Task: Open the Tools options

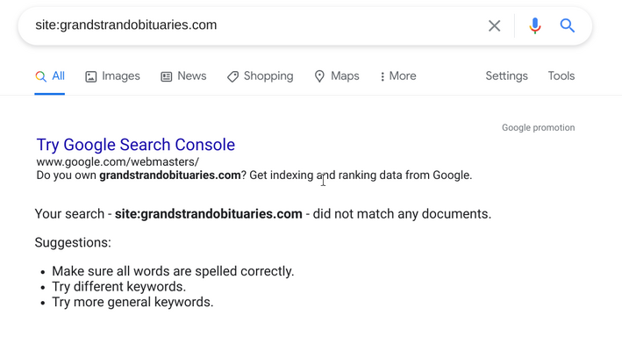Action: coord(561,76)
